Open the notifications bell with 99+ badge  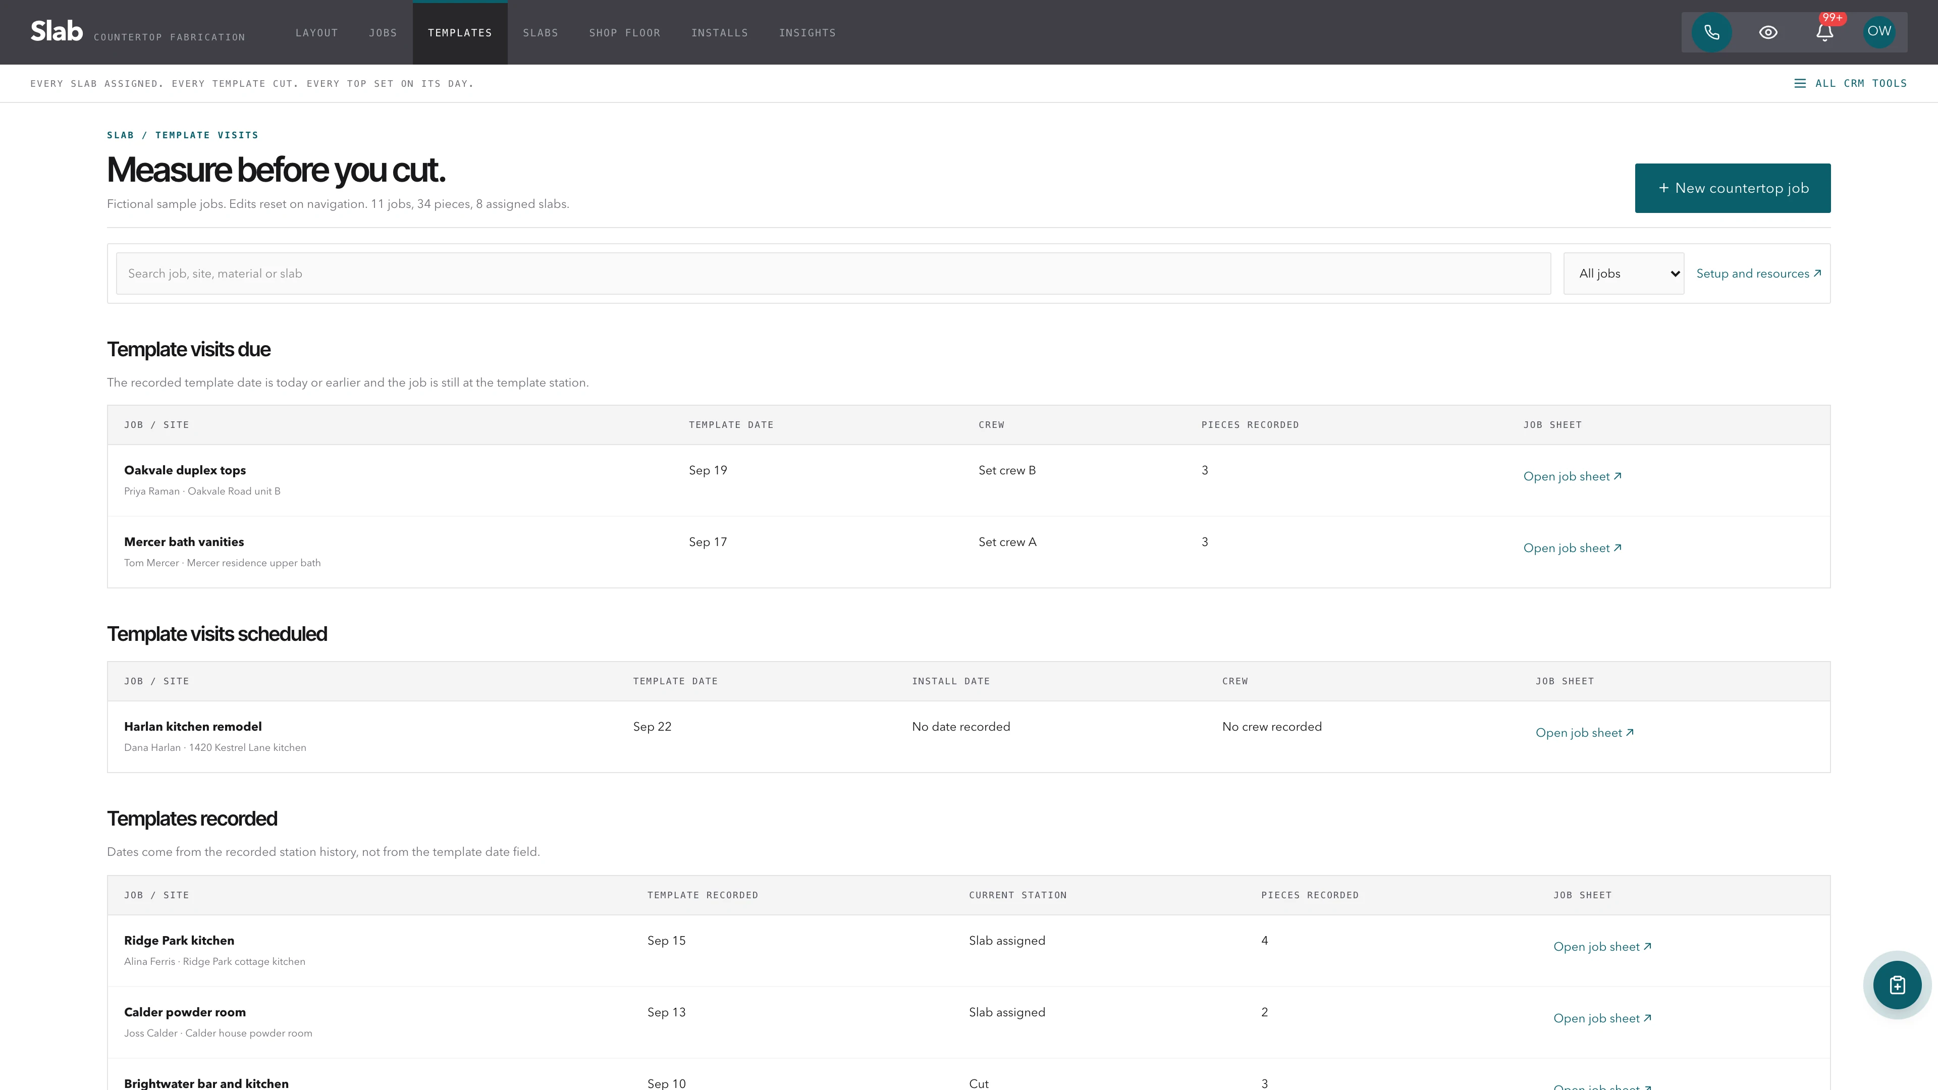click(x=1824, y=32)
